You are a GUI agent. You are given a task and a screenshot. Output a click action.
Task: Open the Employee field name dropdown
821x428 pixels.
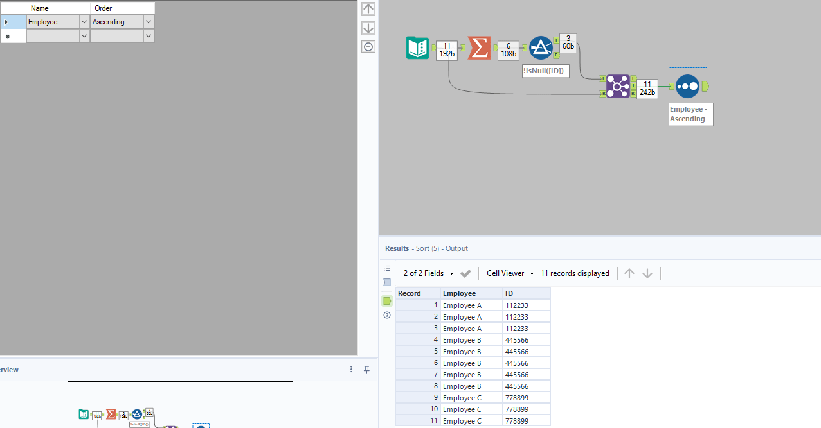pyautogui.click(x=84, y=21)
